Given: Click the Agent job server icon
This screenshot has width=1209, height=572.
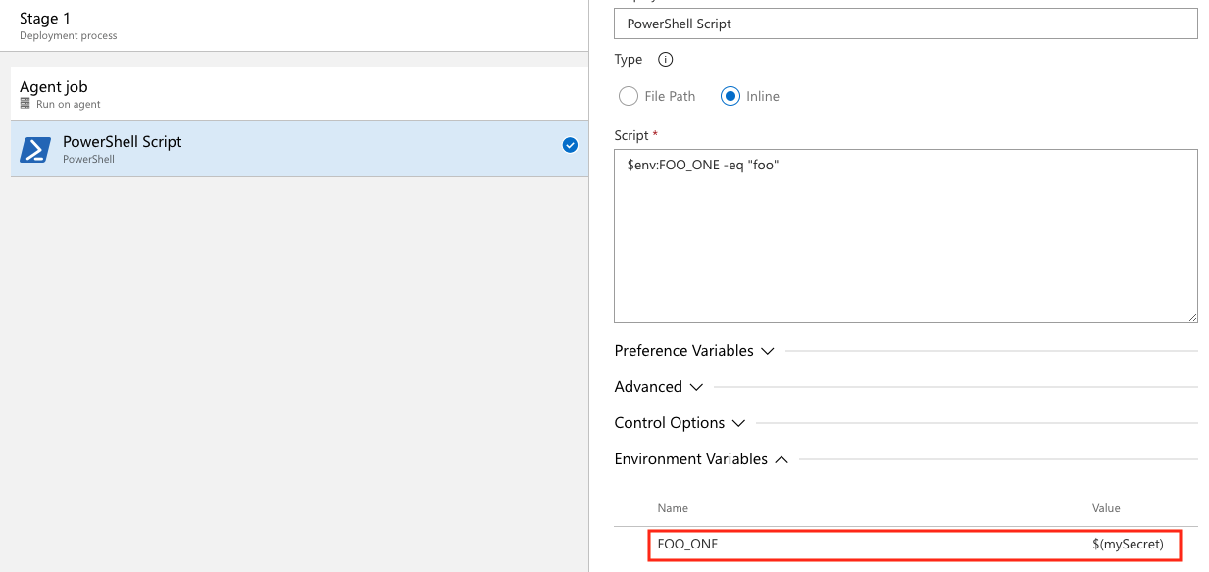Looking at the screenshot, I should coord(25,104).
